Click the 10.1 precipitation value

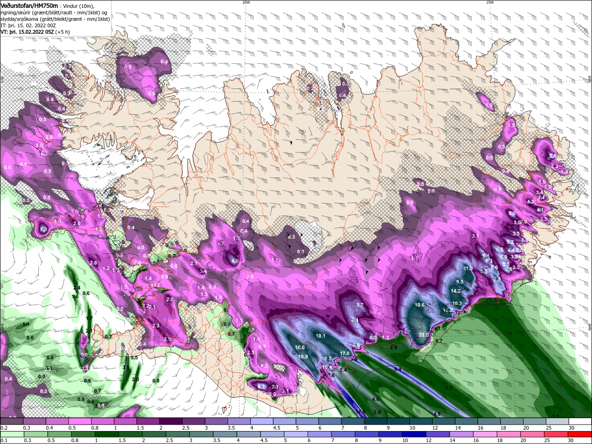(321, 336)
